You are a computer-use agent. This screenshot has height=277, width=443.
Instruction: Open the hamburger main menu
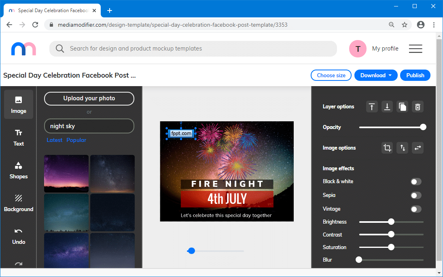point(415,49)
